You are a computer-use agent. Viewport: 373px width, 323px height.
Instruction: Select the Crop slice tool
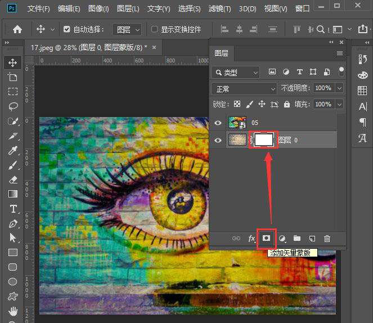coord(12,136)
